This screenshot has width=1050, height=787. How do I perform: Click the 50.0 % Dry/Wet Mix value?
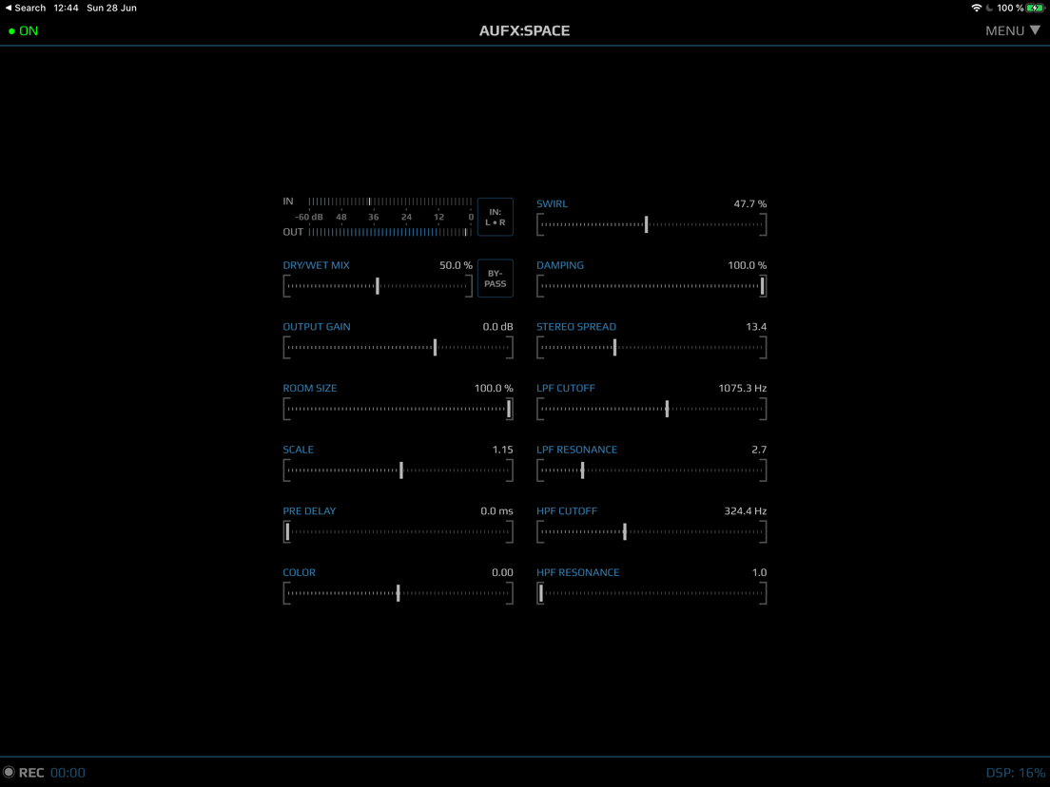pos(456,265)
